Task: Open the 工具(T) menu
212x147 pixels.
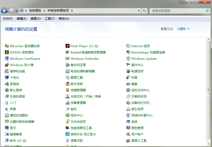Action: pyautogui.click(x=50, y=19)
